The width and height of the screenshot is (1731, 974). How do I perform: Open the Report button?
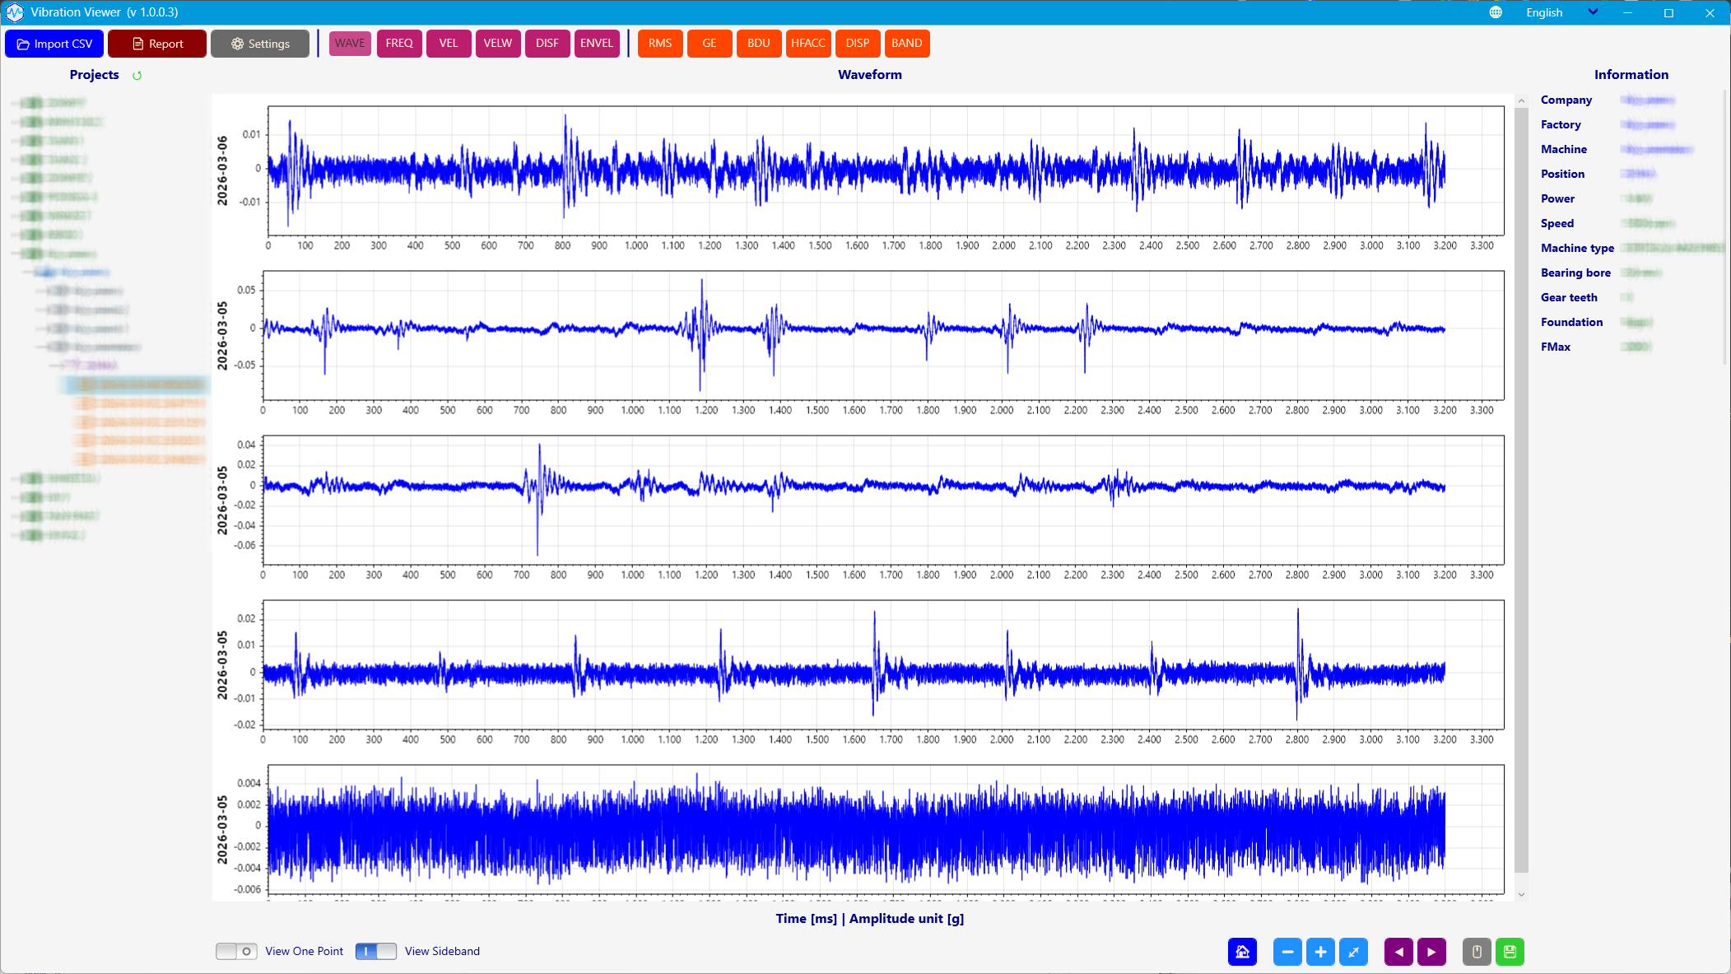(157, 44)
